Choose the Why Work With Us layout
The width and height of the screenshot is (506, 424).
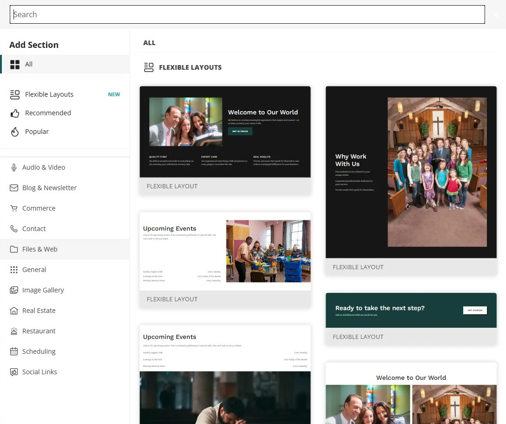[x=411, y=181]
